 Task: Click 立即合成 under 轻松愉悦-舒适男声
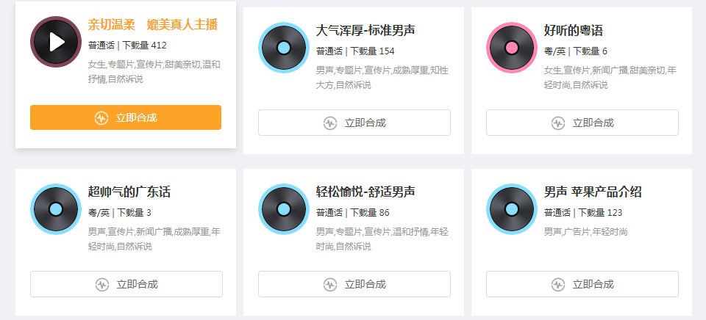(x=354, y=284)
